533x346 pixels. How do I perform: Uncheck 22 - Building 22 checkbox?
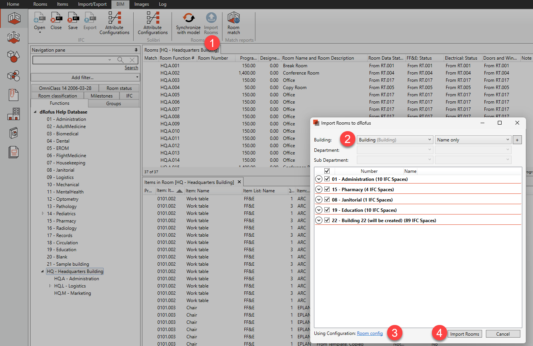[x=327, y=220]
